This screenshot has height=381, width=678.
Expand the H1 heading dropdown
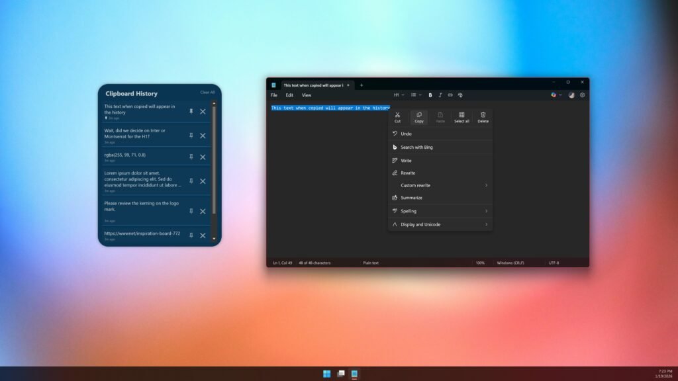[x=399, y=95]
